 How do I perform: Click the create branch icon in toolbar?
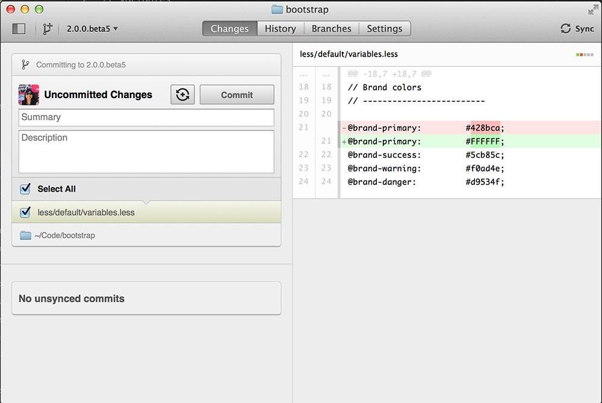(x=47, y=29)
